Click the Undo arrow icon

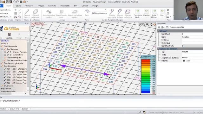[14, 2]
